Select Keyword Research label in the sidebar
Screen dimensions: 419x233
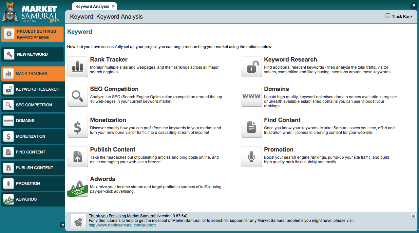click(38, 89)
